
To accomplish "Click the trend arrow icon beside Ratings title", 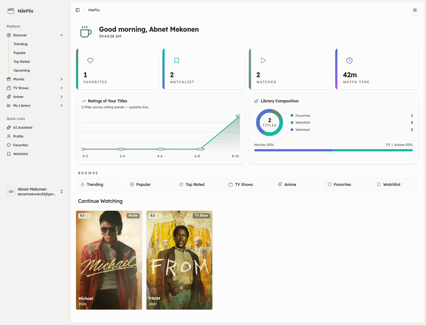I will tap(84, 101).
